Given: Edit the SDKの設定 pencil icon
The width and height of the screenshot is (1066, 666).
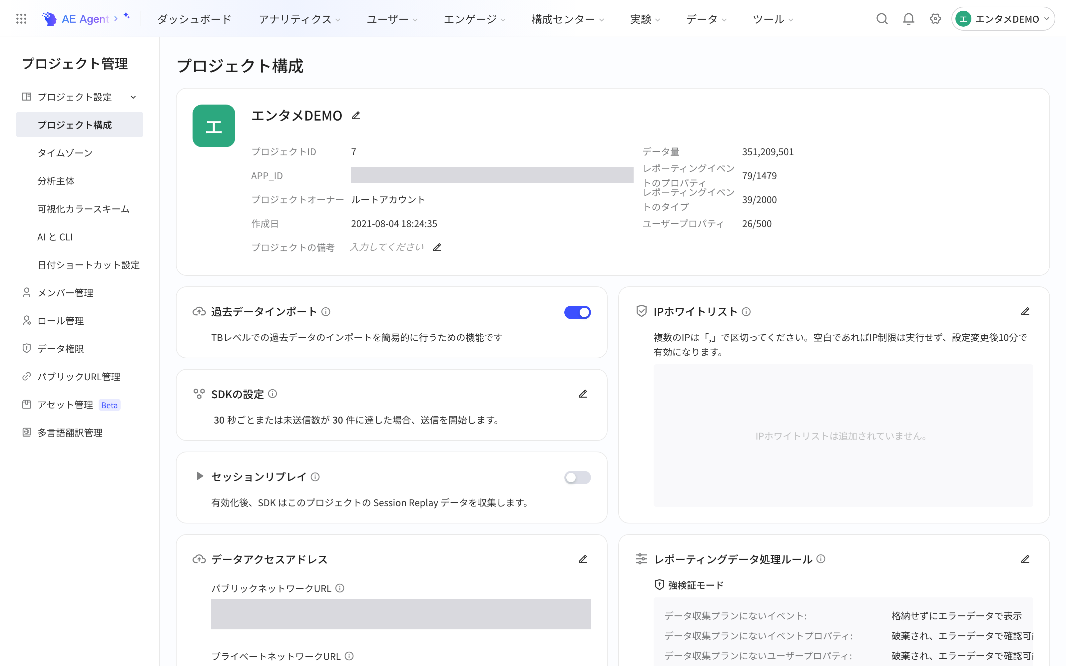Looking at the screenshot, I should pyautogui.click(x=583, y=394).
